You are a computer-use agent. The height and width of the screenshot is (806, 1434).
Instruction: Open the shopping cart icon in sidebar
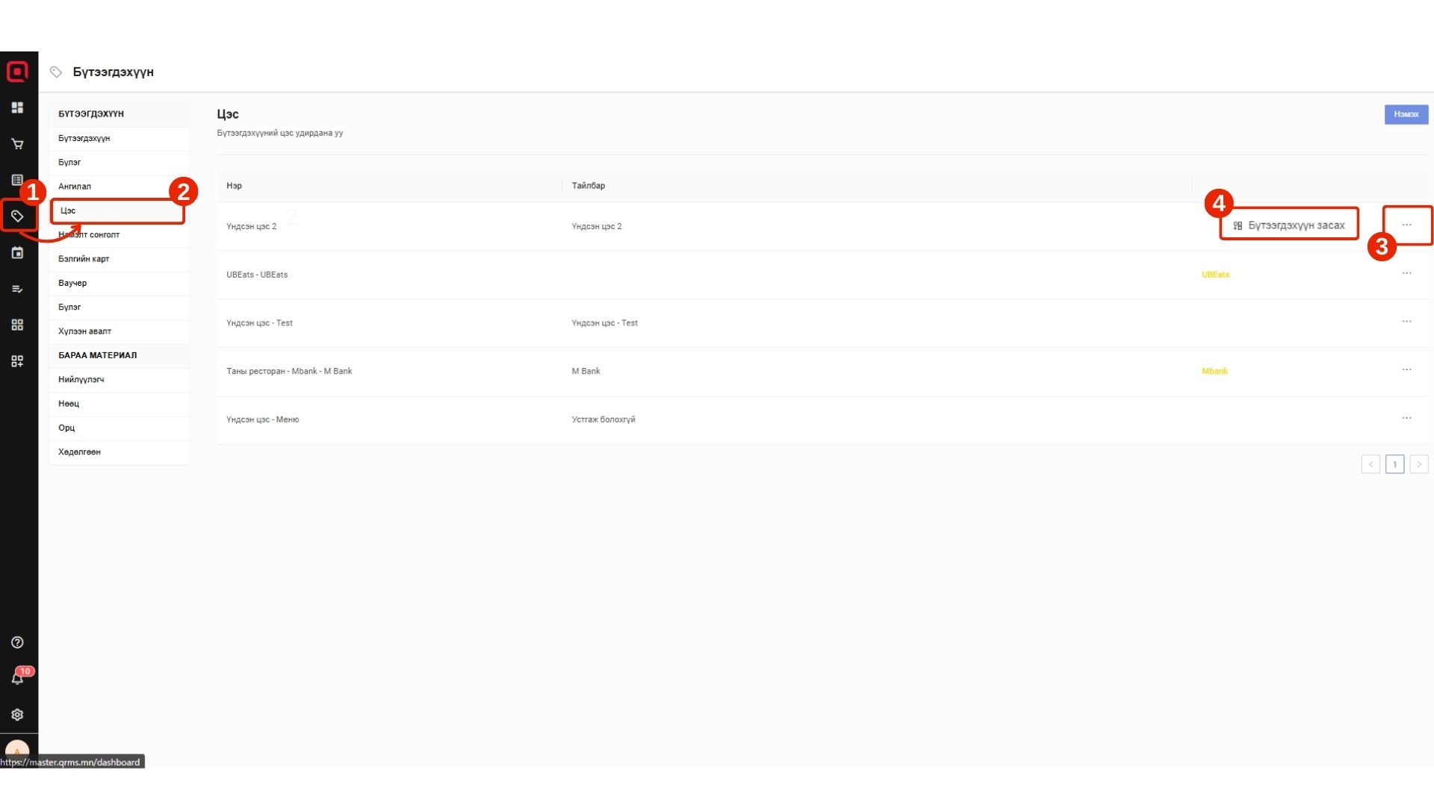pos(17,144)
